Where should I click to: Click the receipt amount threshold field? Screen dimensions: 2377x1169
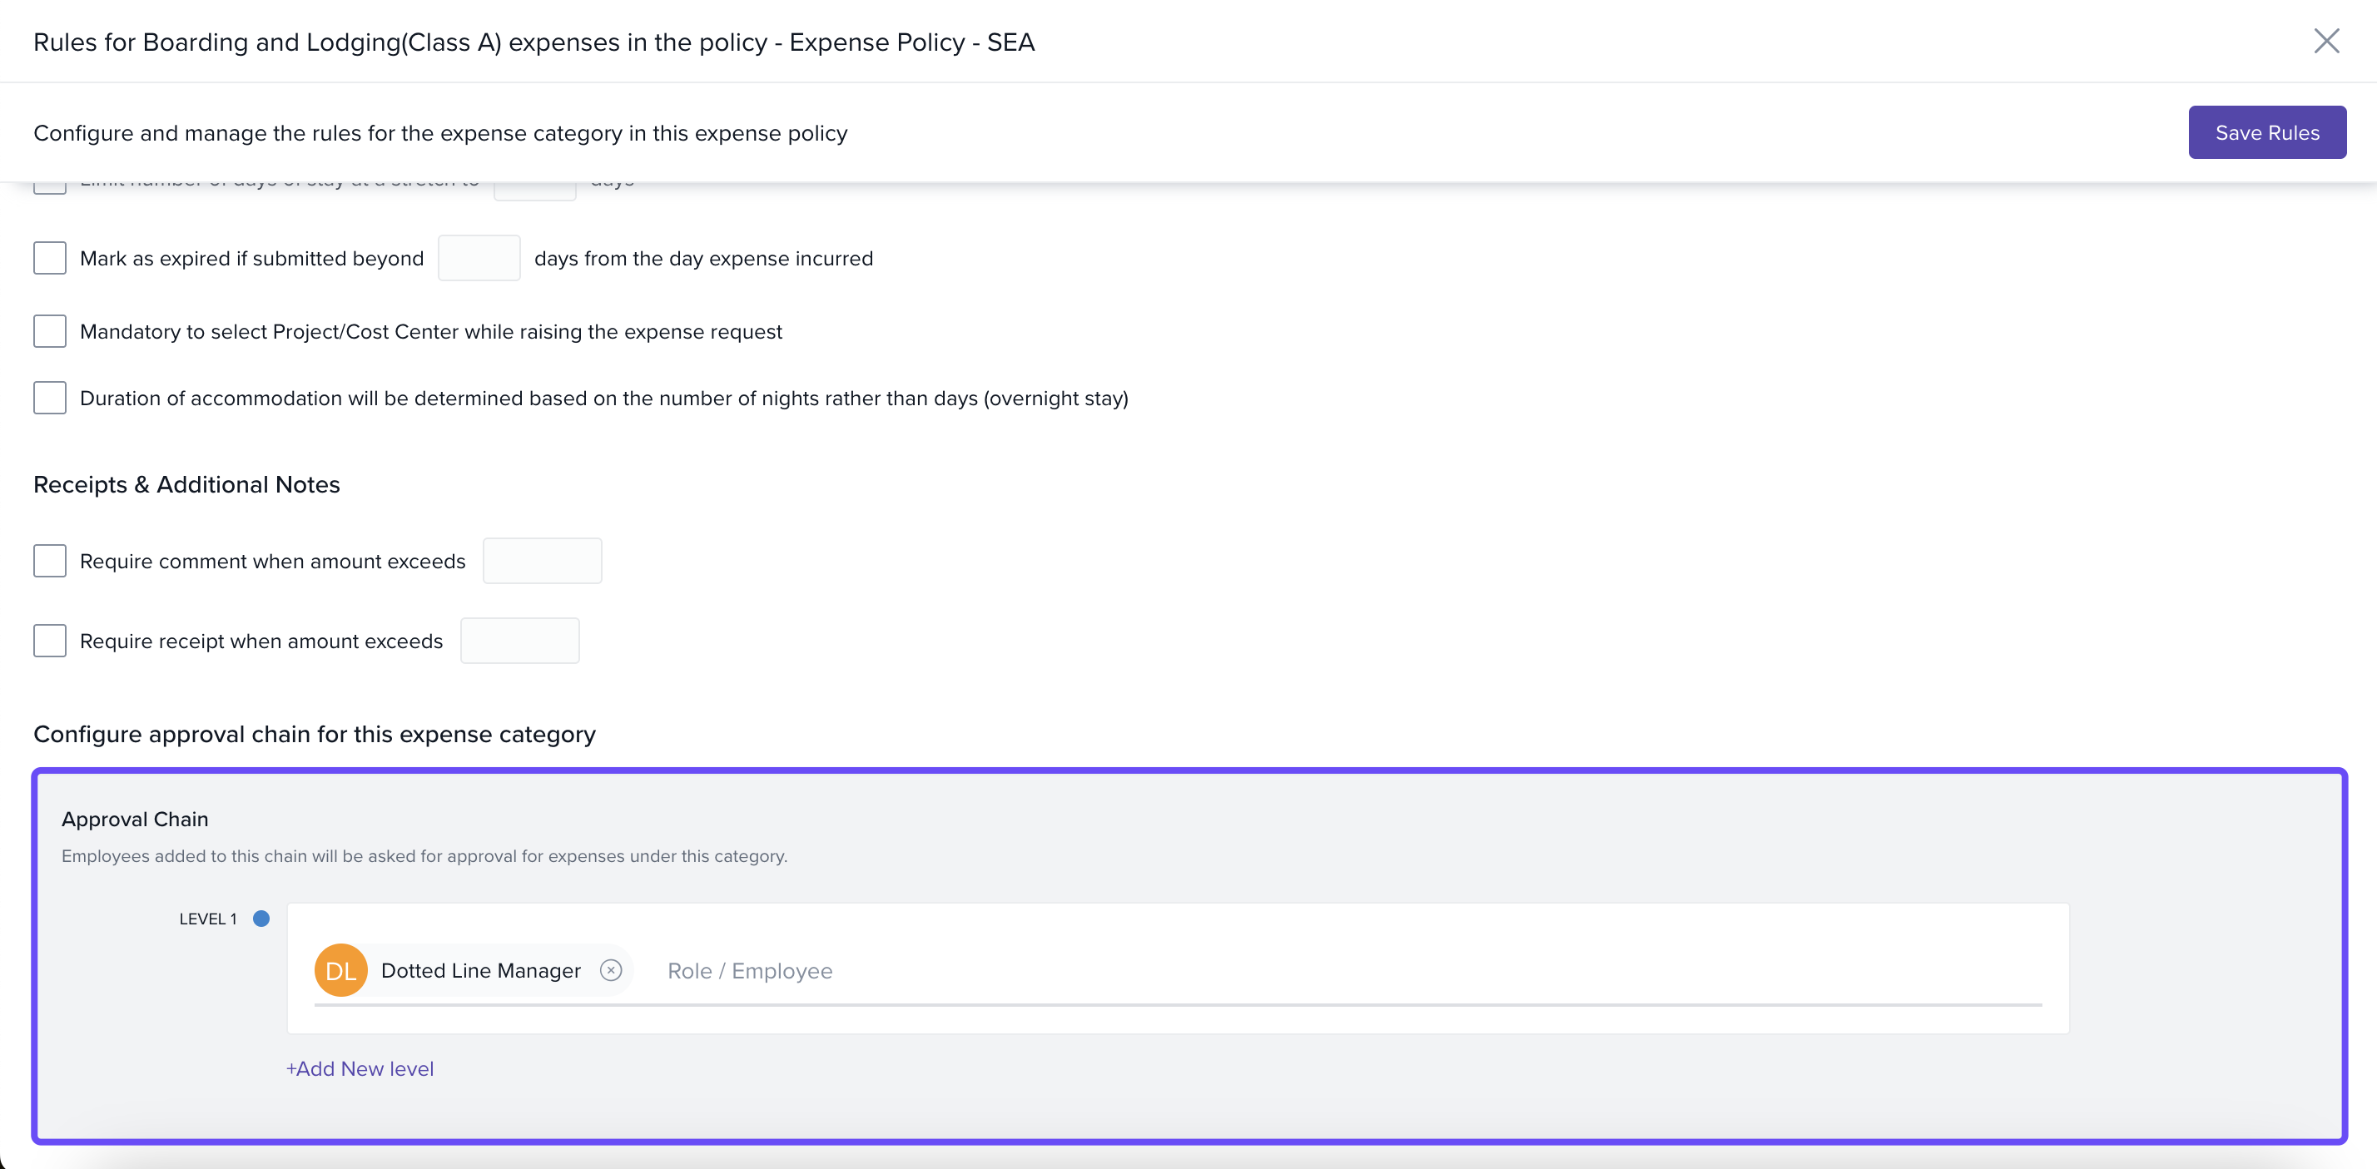[x=519, y=641]
